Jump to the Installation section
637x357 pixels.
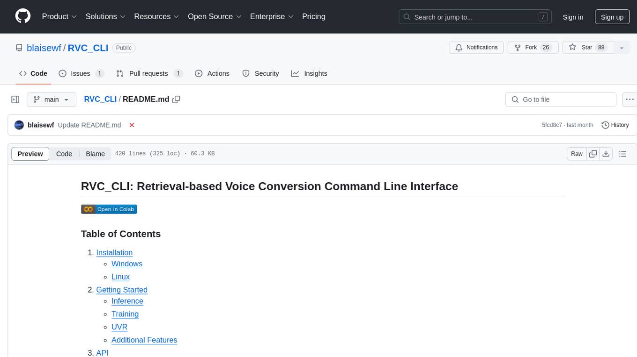(114, 253)
